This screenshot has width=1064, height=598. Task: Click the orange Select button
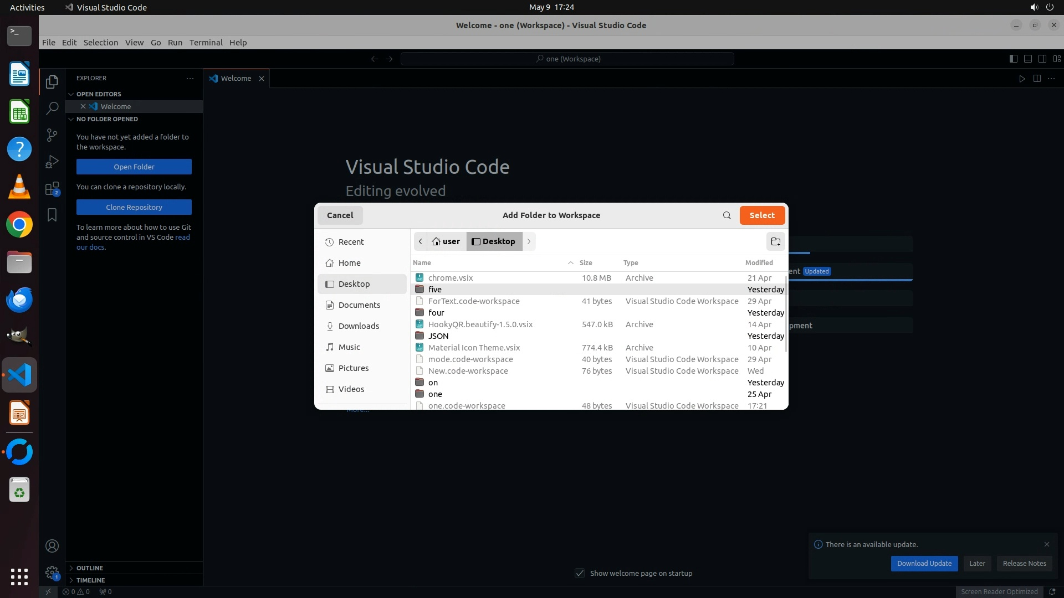click(x=762, y=215)
